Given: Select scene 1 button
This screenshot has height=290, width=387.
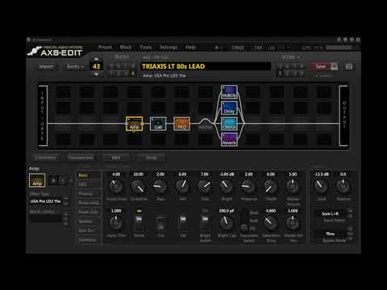Looking at the screenshot, I should point(280,73).
